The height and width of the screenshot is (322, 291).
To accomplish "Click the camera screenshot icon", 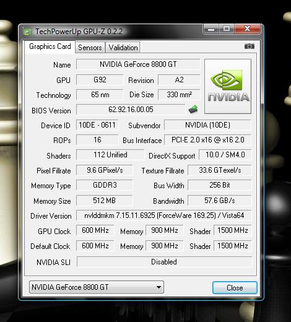I will click(250, 46).
